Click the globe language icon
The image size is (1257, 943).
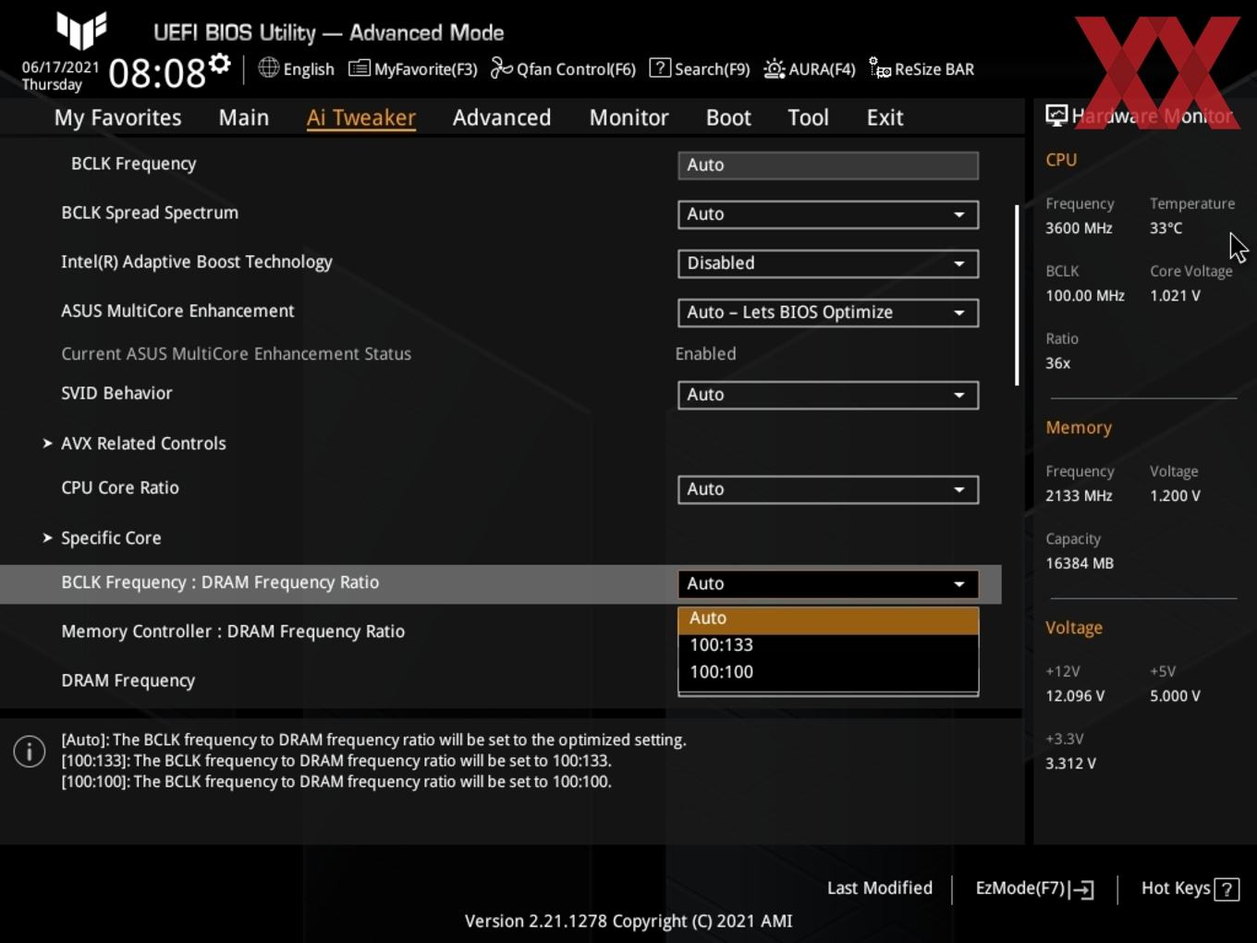[269, 67]
